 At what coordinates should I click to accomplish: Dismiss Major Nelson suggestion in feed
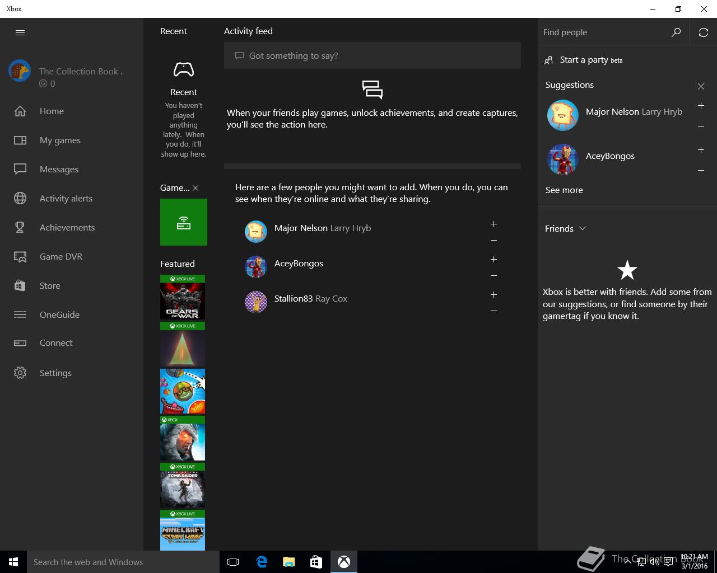pyautogui.click(x=493, y=241)
